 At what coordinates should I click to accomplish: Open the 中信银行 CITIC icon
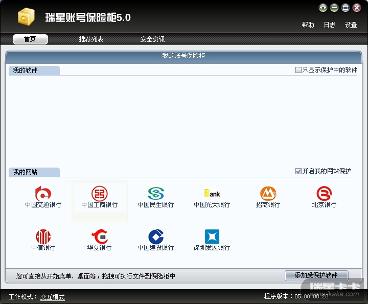pos(43,237)
